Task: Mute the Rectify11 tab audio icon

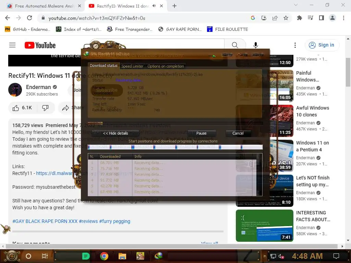Action: coord(154,6)
